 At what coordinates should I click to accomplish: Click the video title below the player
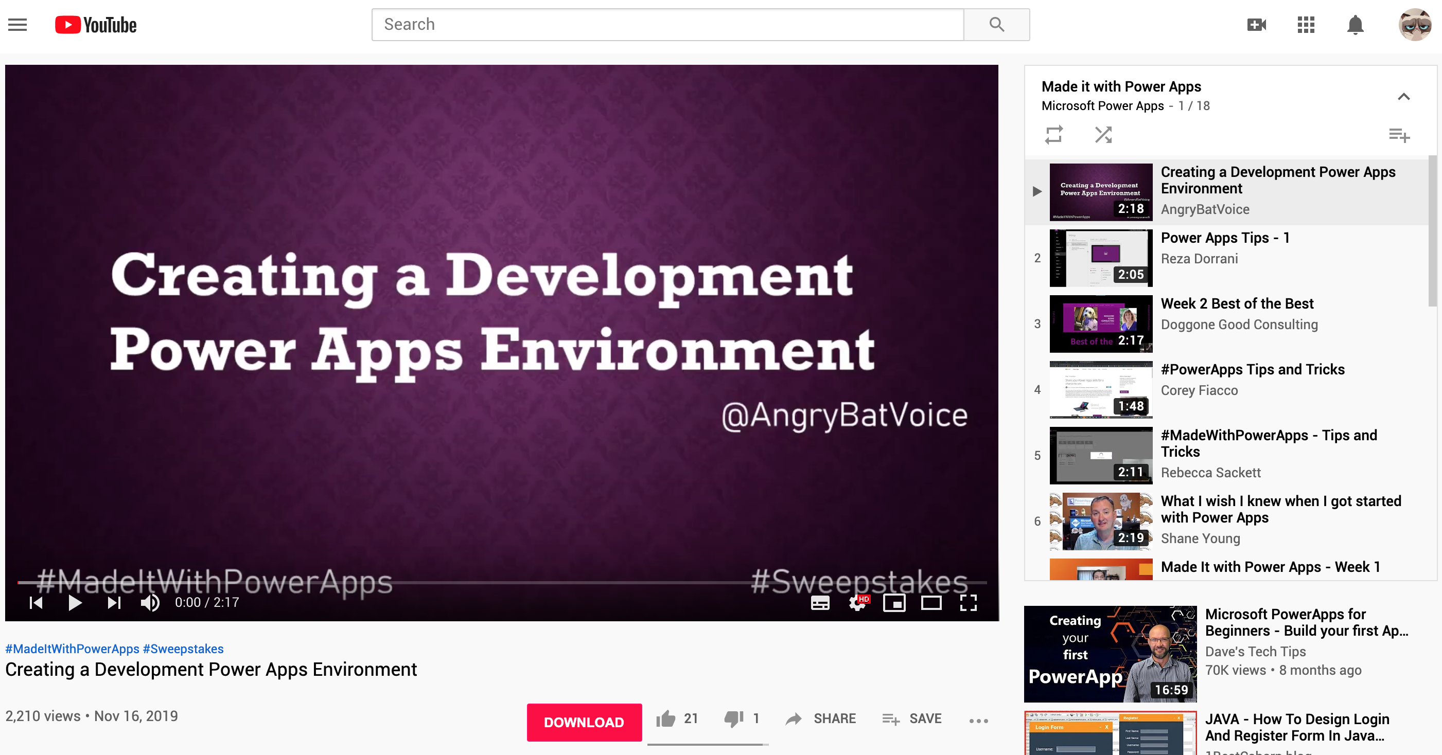211,670
